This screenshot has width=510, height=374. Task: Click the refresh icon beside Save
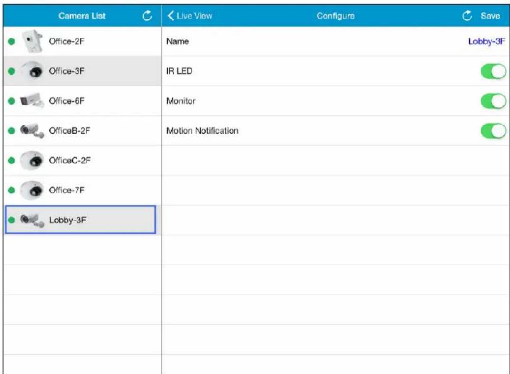point(467,15)
